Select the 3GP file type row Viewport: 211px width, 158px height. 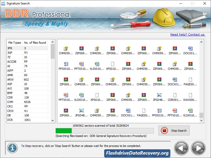(x=27, y=52)
